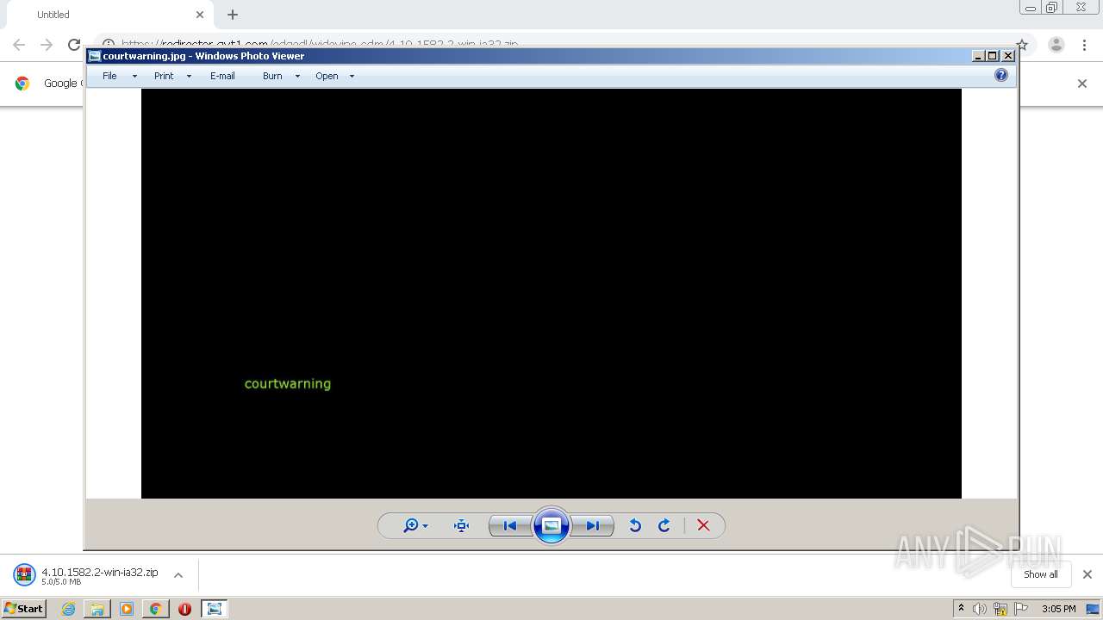Select the Photo Viewer taskbar button

tap(215, 609)
